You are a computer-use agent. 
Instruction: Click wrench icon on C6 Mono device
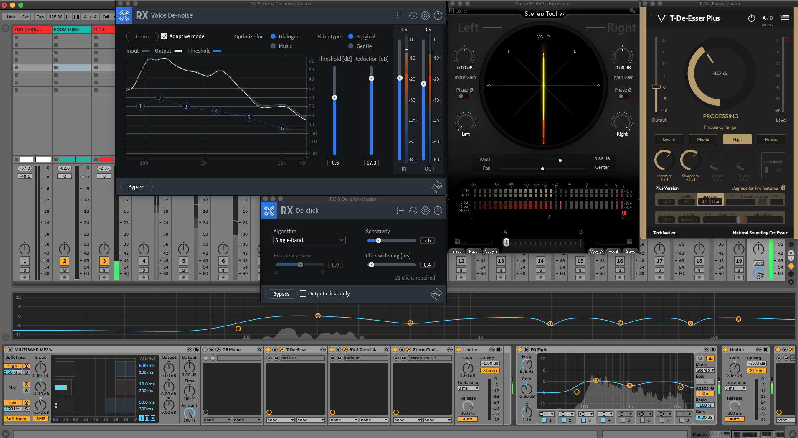[218, 349]
